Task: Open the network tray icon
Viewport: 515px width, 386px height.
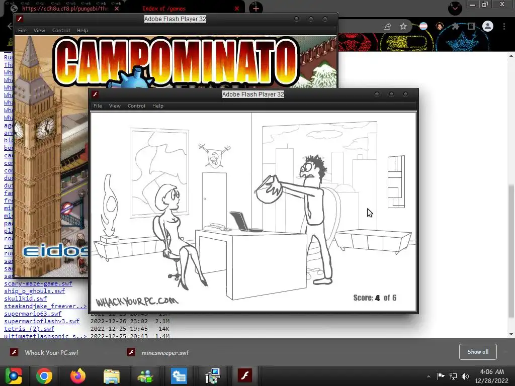Action: (453, 376)
